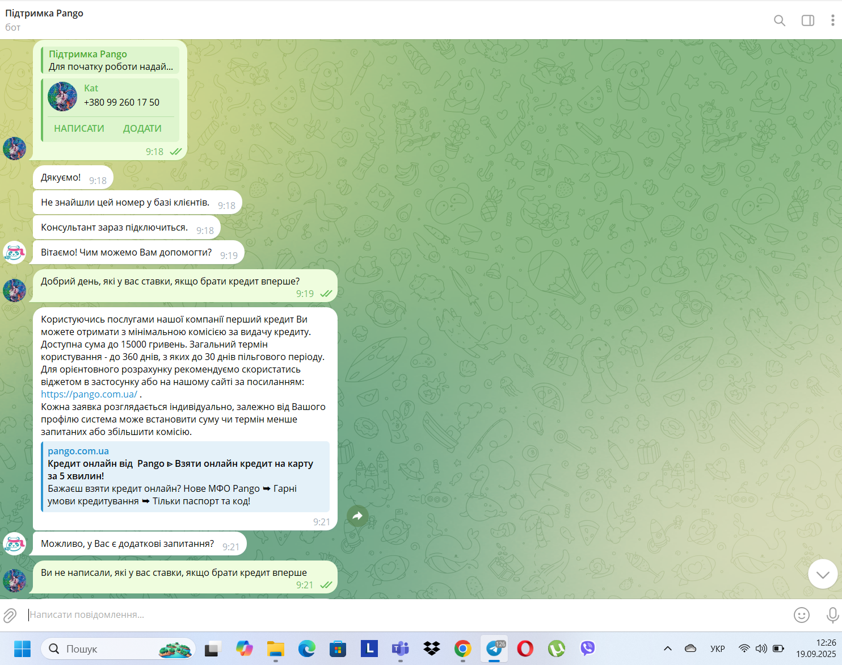The image size is (842, 665).
Task: Click the quoted 'Підтримка Pango' reply header
Action: (x=88, y=54)
